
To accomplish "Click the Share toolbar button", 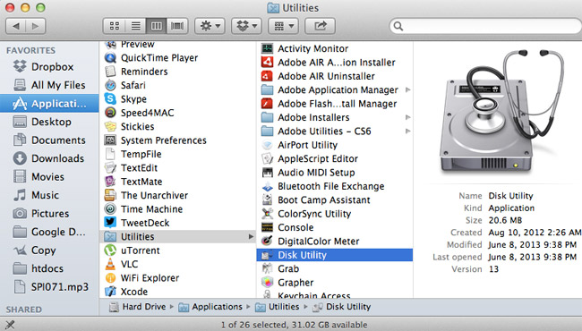I will 320,26.
